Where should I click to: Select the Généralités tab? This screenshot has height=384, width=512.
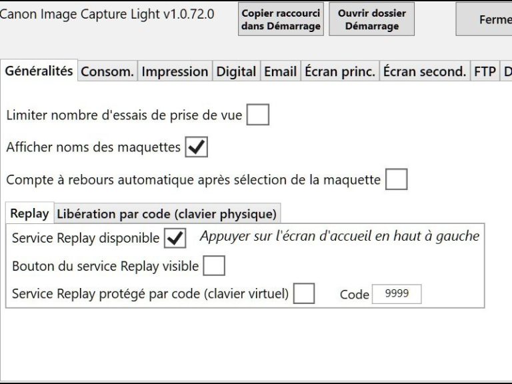(39, 71)
